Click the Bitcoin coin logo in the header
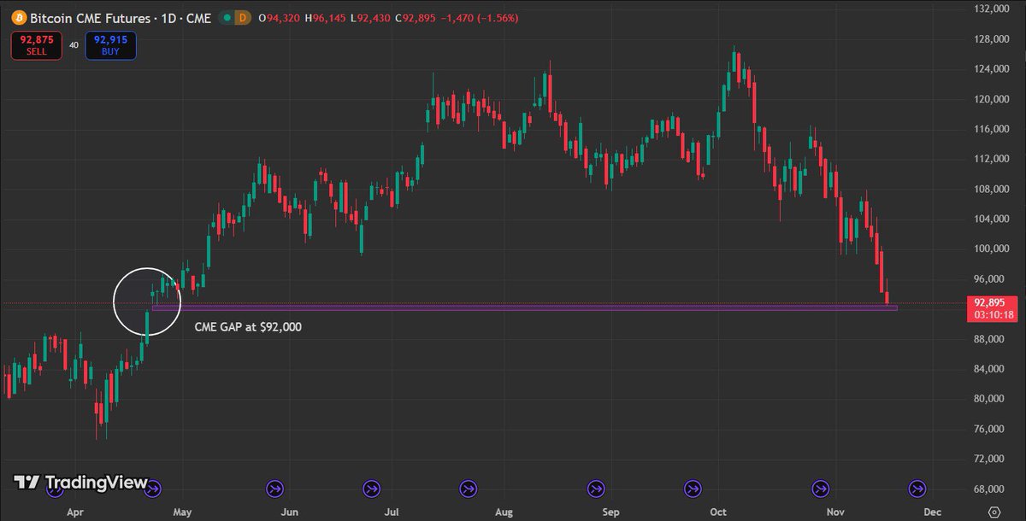 pyautogui.click(x=21, y=17)
